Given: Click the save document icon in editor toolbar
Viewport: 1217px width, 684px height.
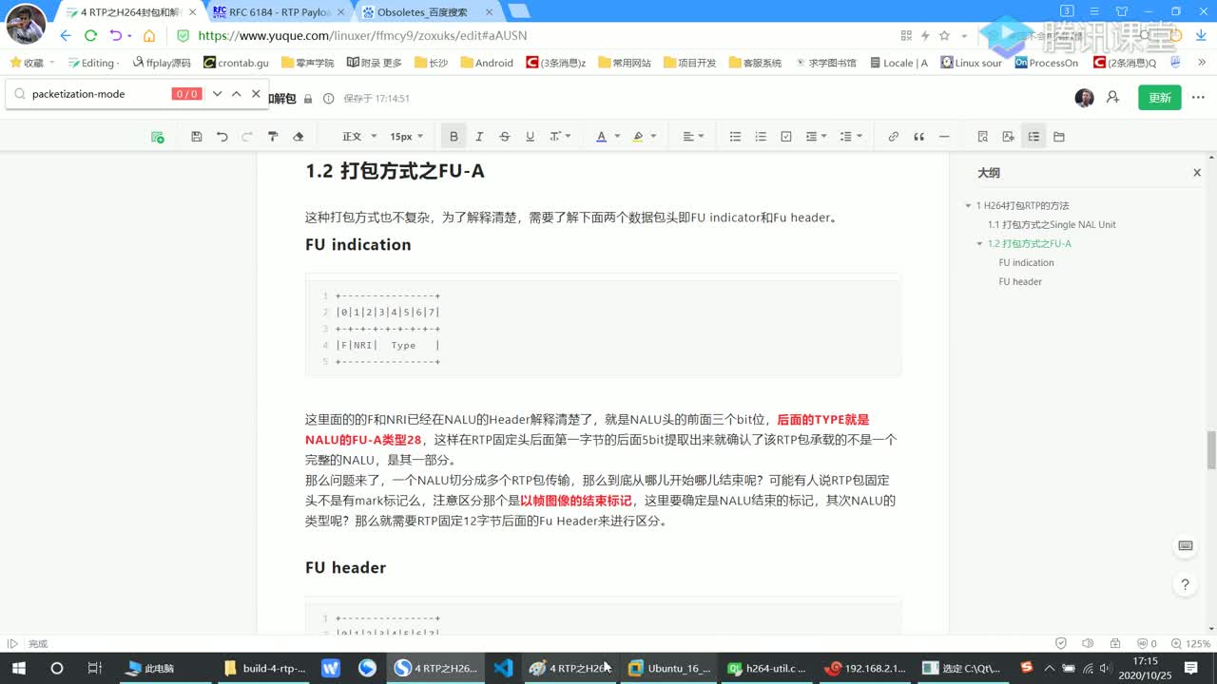Looking at the screenshot, I should coord(197,137).
